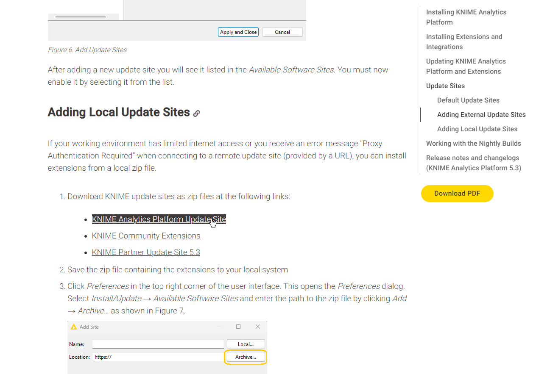Select Update Sites in the sidebar contents

pyautogui.click(x=445, y=86)
